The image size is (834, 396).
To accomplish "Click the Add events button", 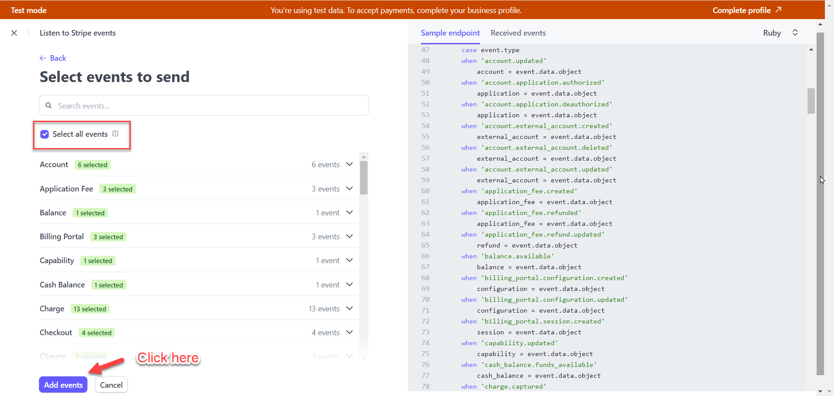I will [63, 385].
